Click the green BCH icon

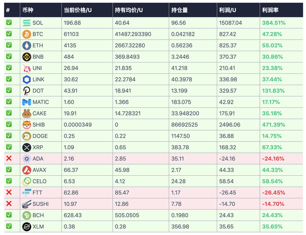[x=26, y=215]
